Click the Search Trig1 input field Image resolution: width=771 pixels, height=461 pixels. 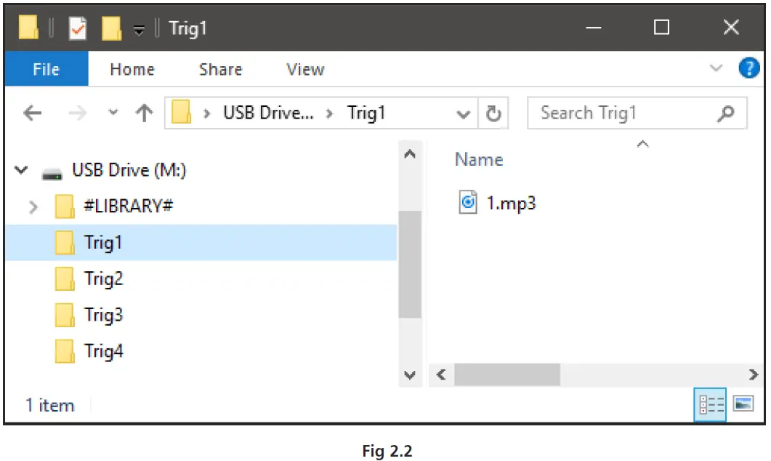tap(625, 113)
